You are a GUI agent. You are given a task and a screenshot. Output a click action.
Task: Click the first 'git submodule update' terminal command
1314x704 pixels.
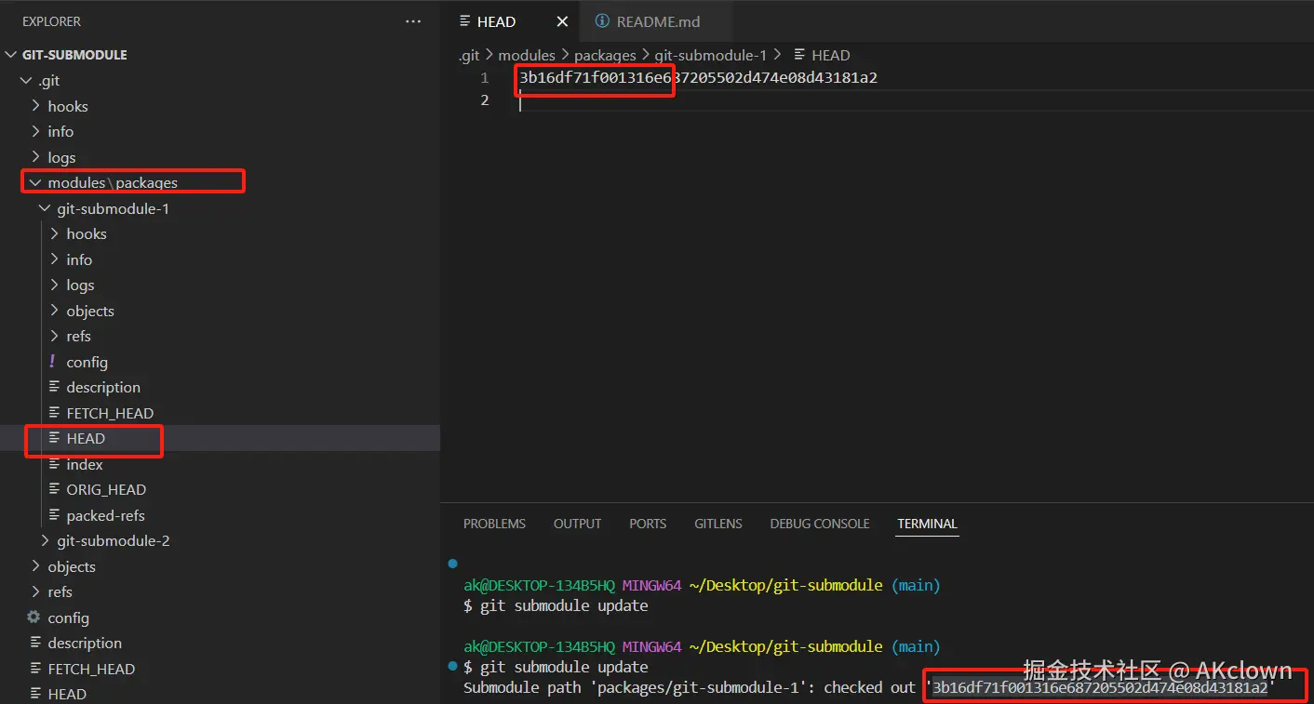[x=564, y=605]
